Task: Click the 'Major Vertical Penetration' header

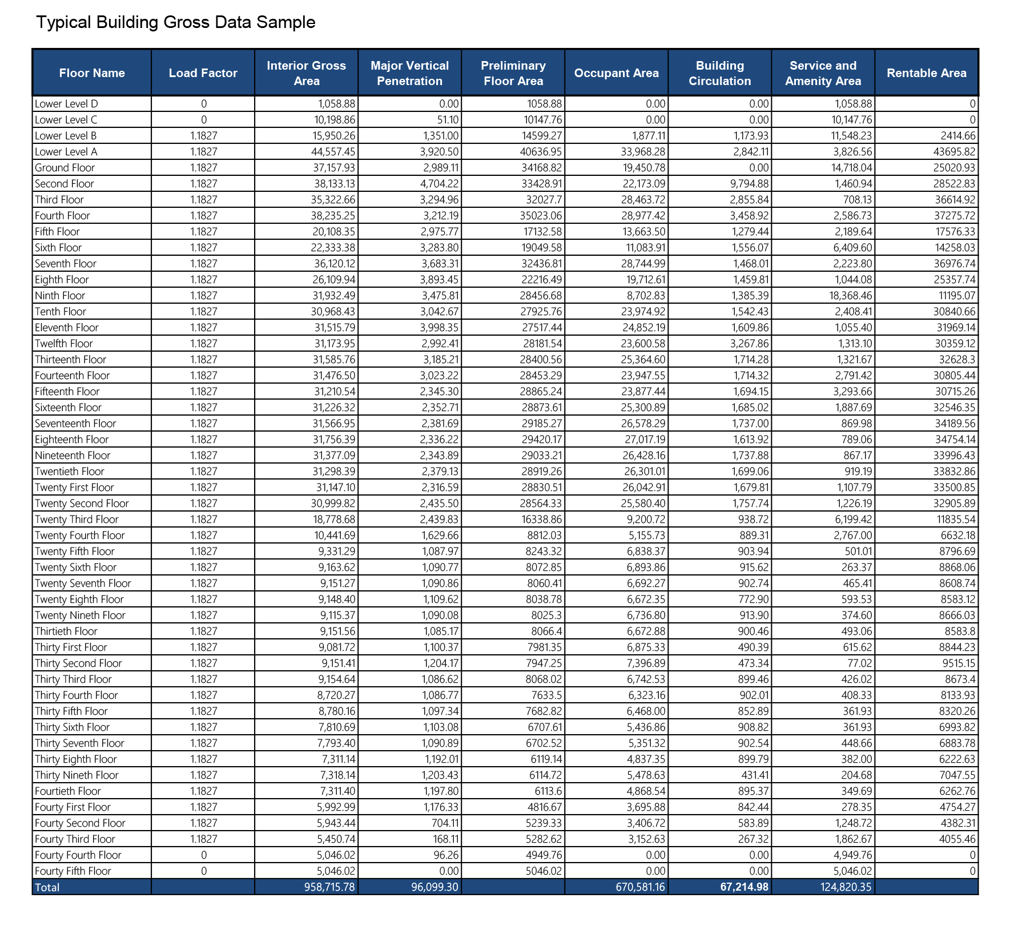Action: coord(410,73)
